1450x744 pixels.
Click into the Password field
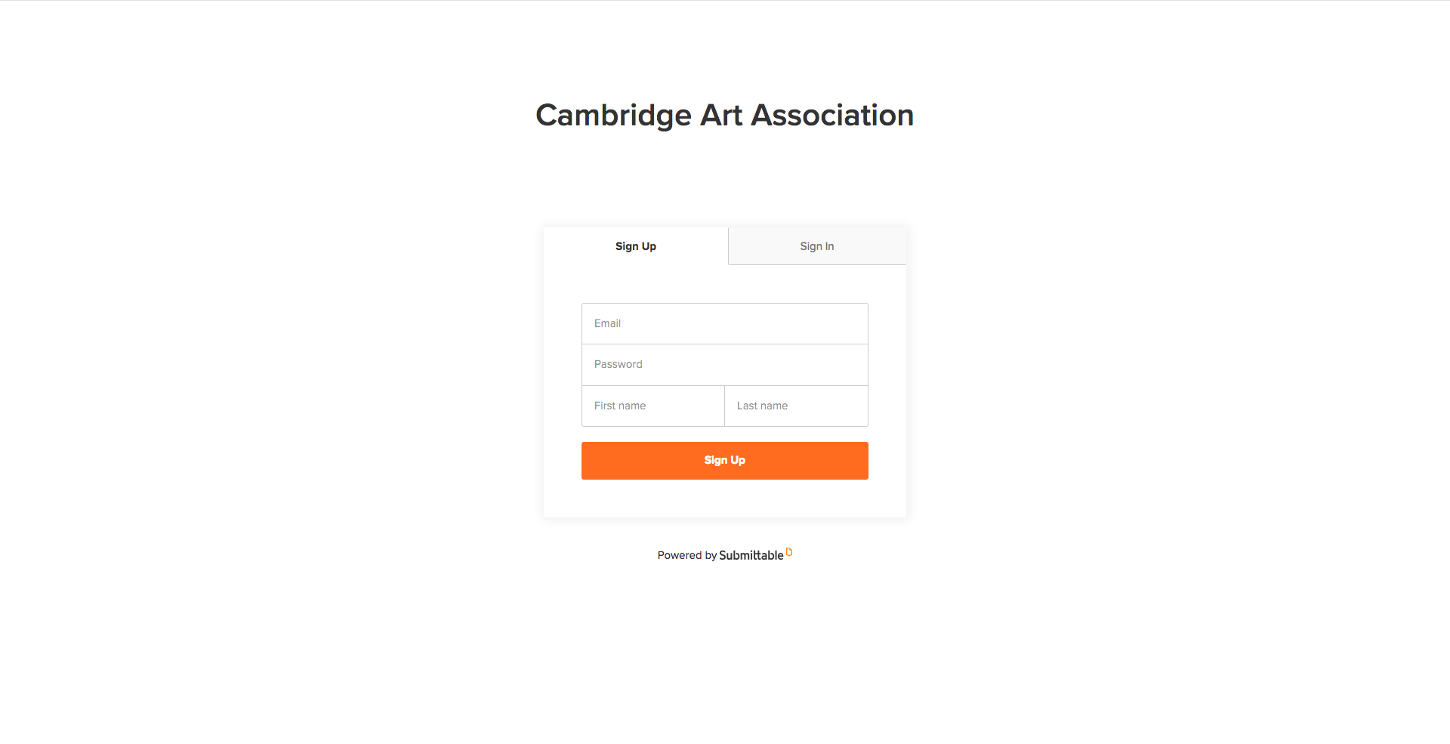[x=725, y=365]
